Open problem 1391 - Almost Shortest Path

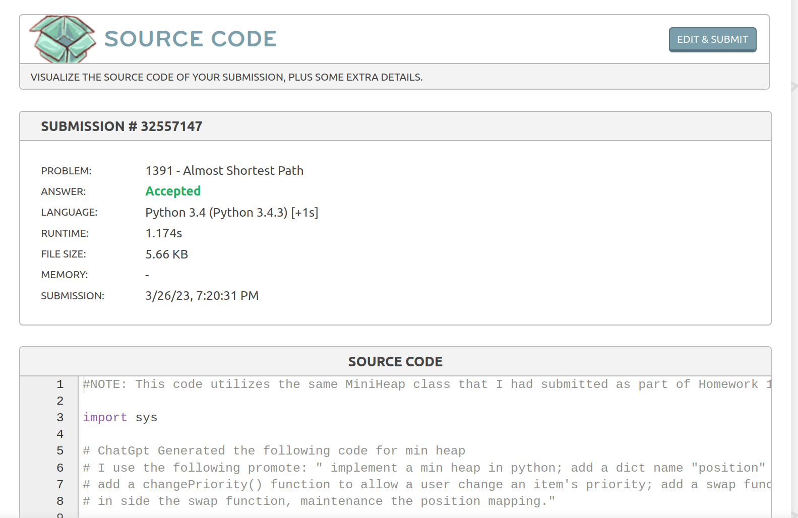224,171
